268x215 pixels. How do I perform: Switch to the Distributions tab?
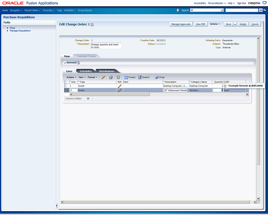[107, 71]
